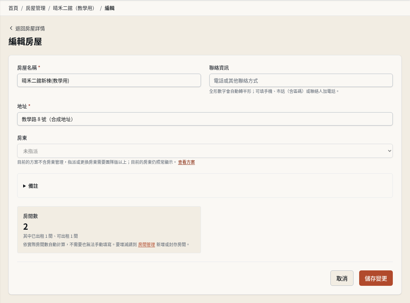The height and width of the screenshot is (303, 410).
Task: Open the 房間管理 link
Action: [147, 244]
